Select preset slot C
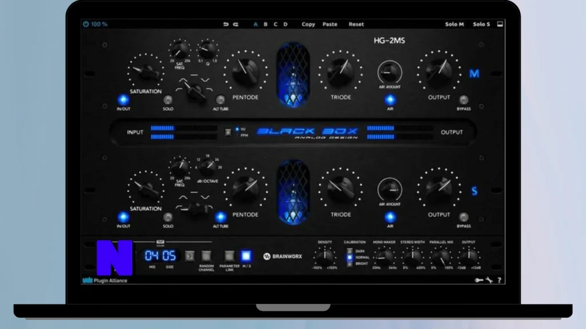The width and height of the screenshot is (586, 329). (x=275, y=24)
